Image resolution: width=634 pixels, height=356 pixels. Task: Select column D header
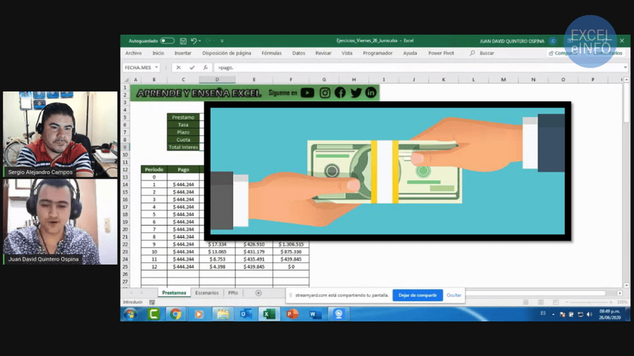point(217,80)
